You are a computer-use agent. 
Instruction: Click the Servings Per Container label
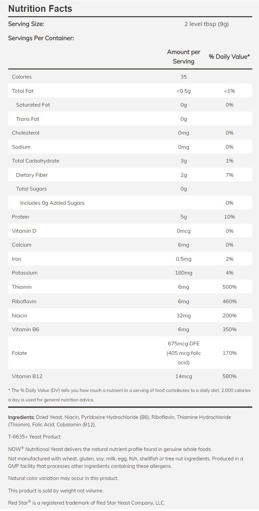[x=41, y=38]
